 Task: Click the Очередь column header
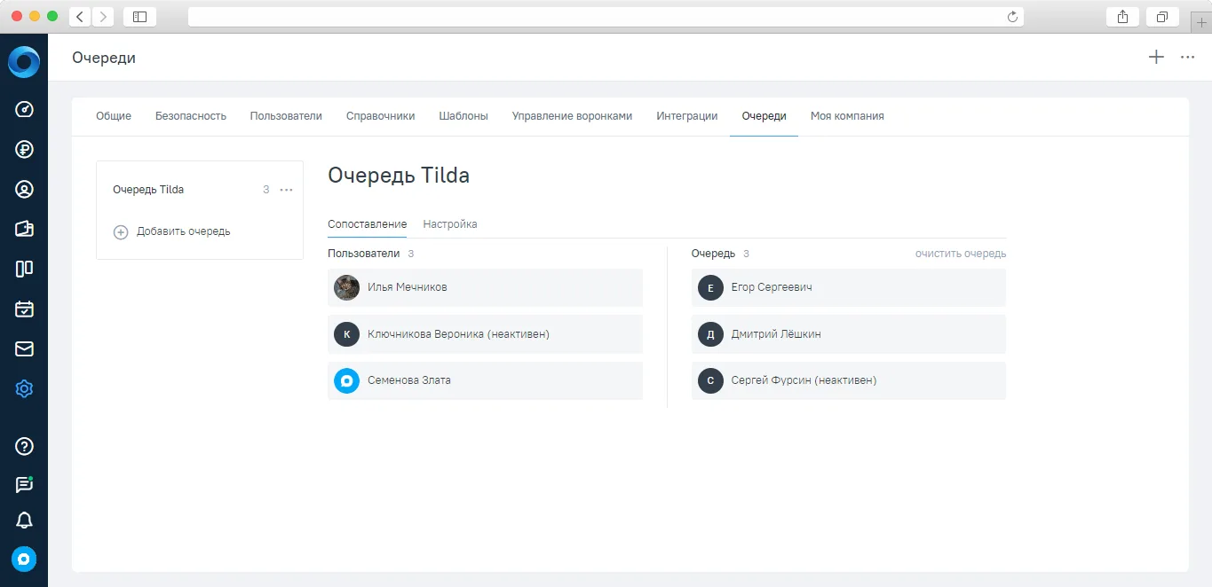coord(713,254)
